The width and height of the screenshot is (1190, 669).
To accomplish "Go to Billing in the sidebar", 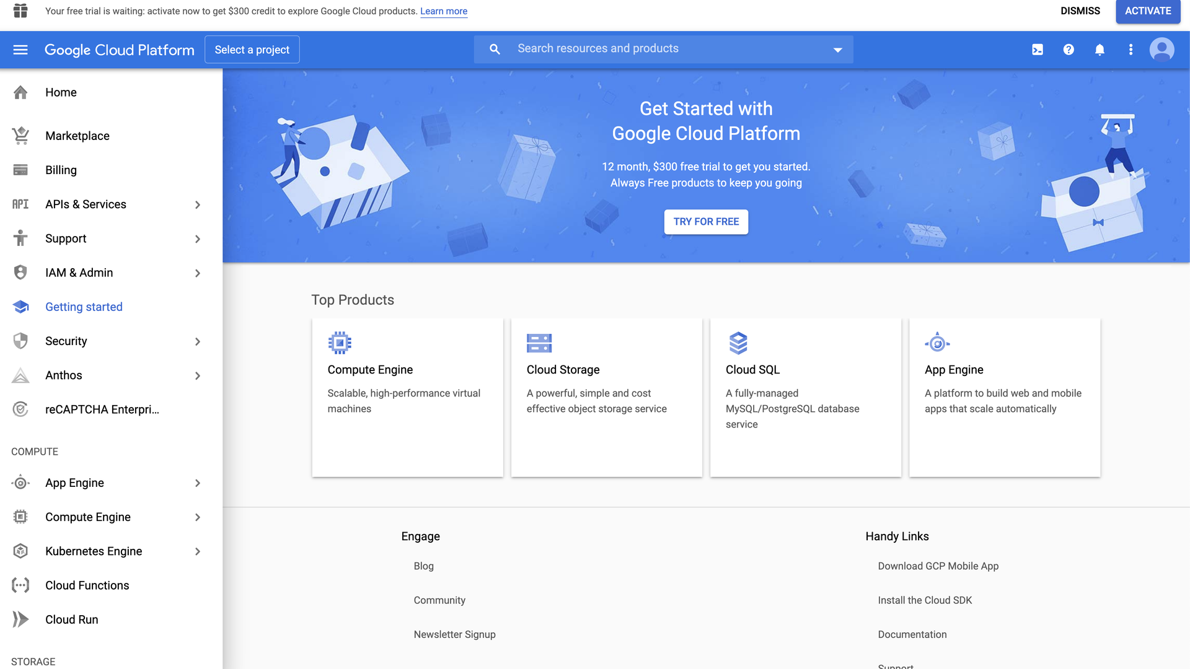I will pyautogui.click(x=61, y=170).
